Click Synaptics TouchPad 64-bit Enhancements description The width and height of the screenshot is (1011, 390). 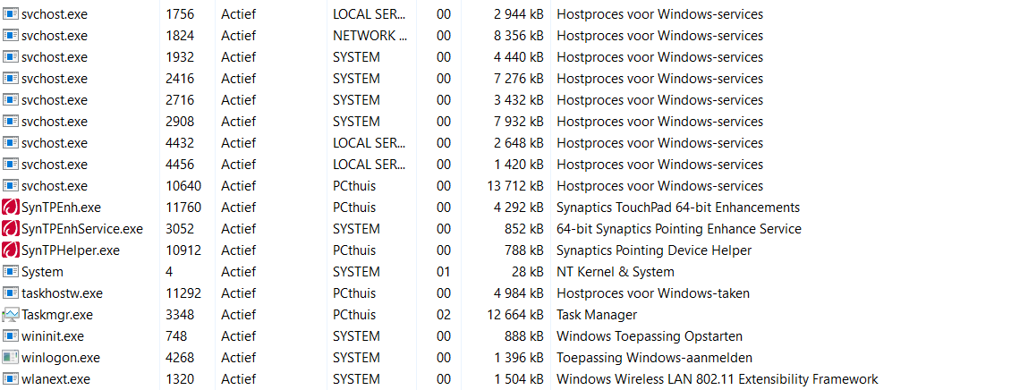(678, 208)
